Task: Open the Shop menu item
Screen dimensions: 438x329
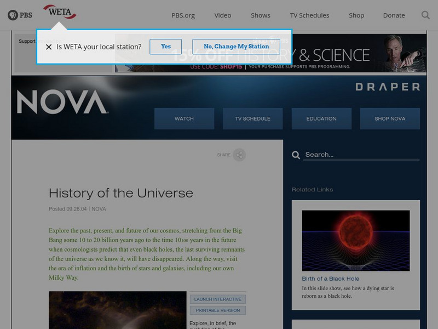Action: [356, 15]
